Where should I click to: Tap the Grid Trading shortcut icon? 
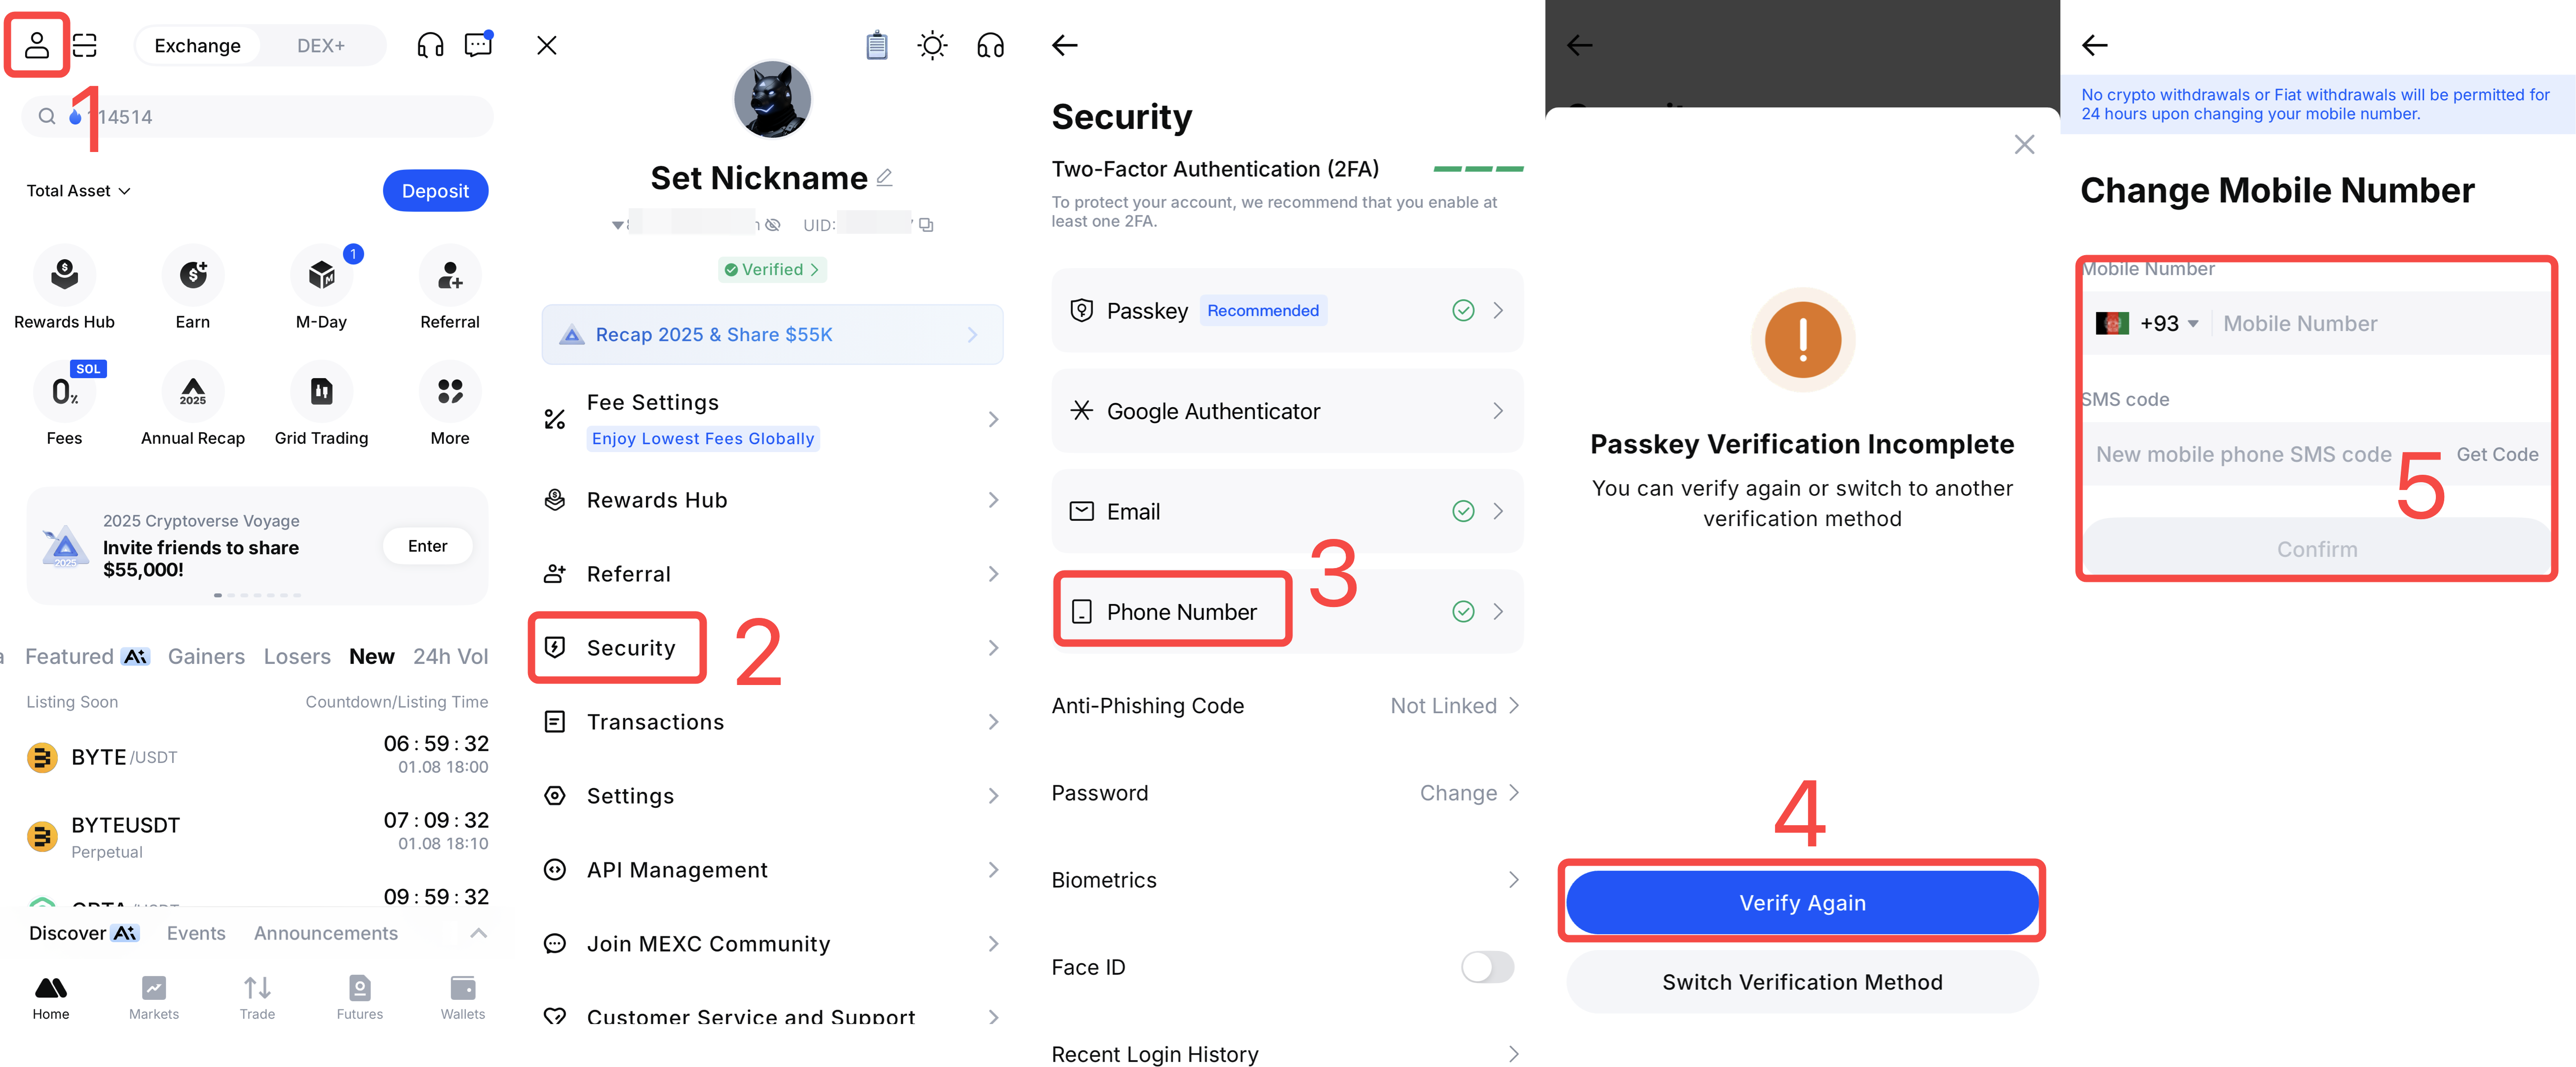321,391
